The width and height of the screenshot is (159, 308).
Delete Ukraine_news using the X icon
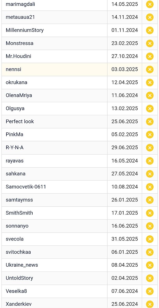click(x=150, y=265)
